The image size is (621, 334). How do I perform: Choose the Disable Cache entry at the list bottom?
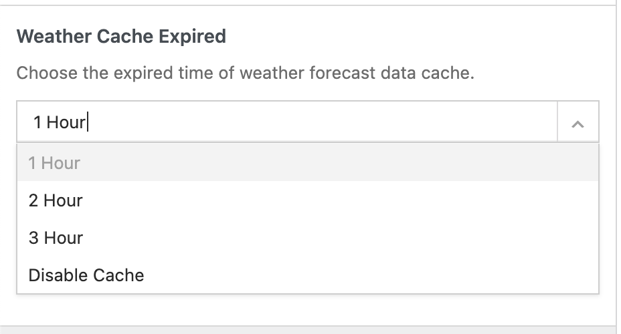(x=308, y=275)
